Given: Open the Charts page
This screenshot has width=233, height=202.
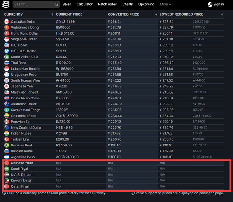Looking at the screenshot, I should tap(128, 4).
